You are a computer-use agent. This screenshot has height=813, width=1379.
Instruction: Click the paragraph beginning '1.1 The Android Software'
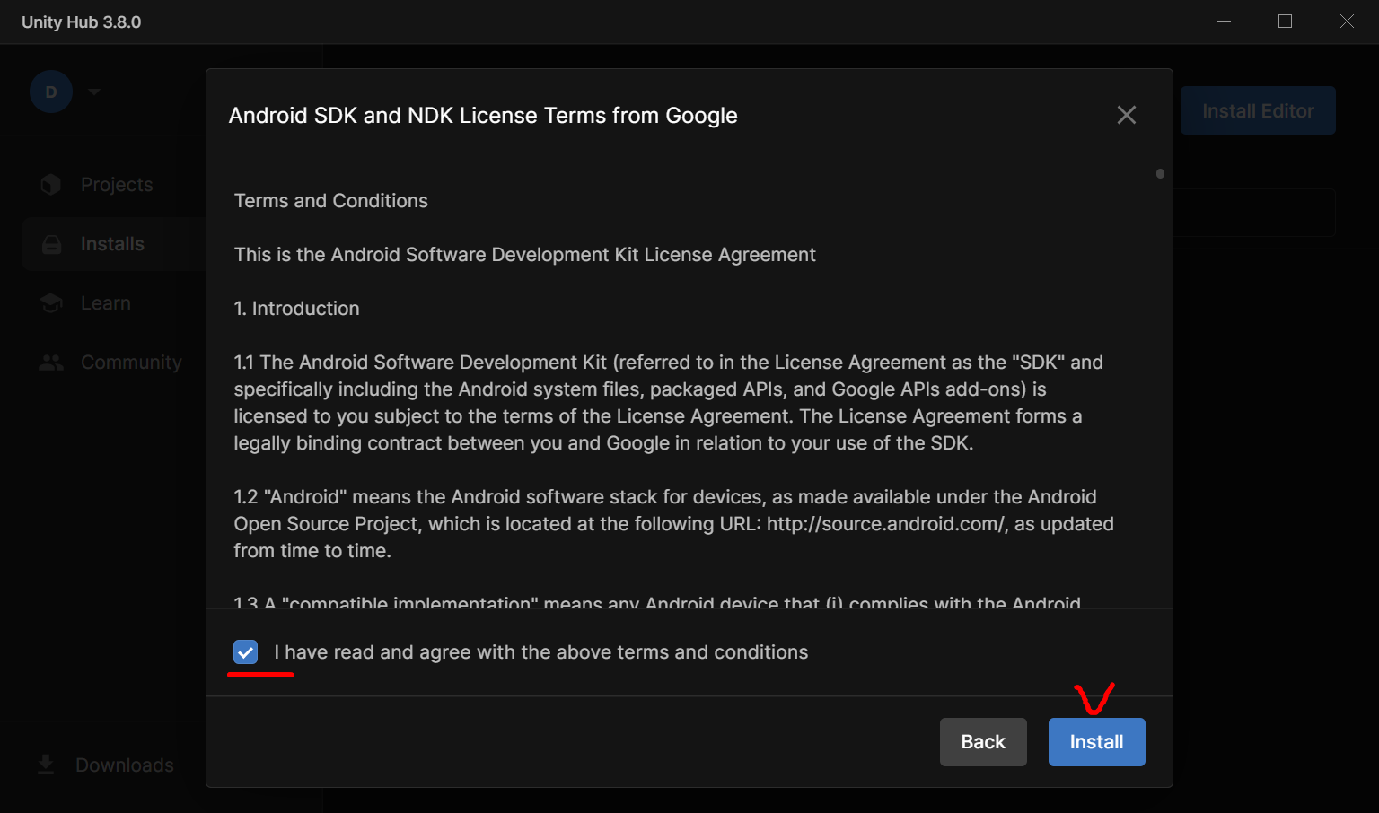669,403
